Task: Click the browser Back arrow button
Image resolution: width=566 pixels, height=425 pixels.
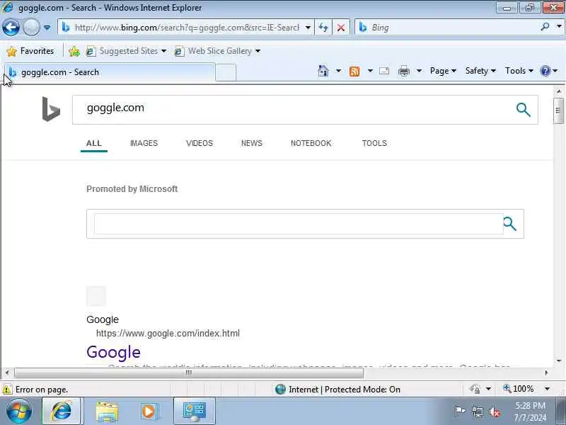Action: click(x=11, y=28)
